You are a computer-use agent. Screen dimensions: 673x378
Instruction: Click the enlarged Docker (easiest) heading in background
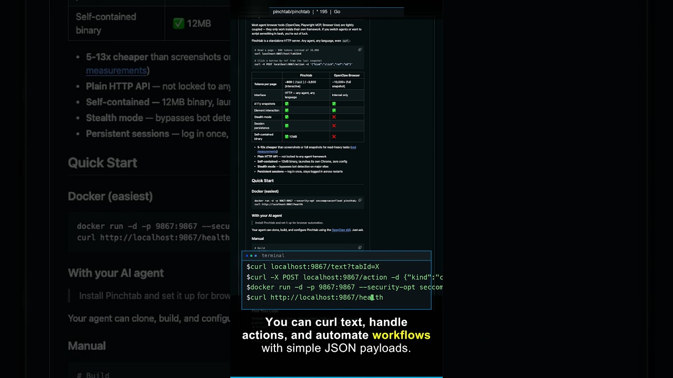(110, 196)
